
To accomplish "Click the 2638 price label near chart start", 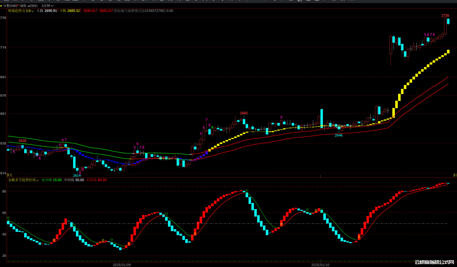I will [22, 141].
